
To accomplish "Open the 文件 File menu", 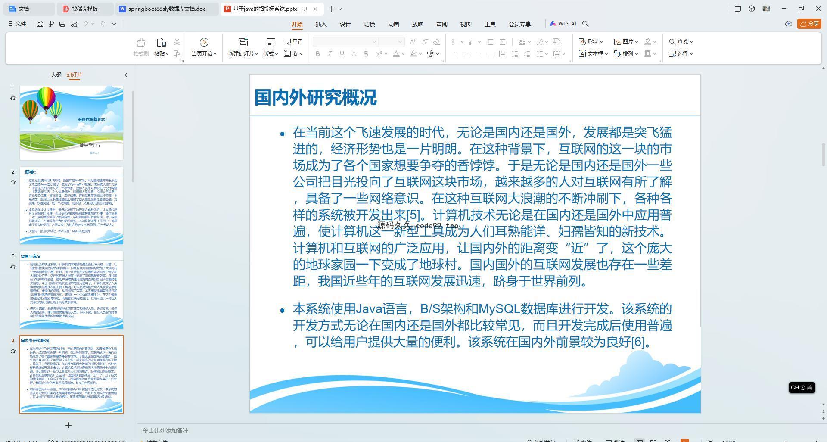I will click(x=17, y=24).
